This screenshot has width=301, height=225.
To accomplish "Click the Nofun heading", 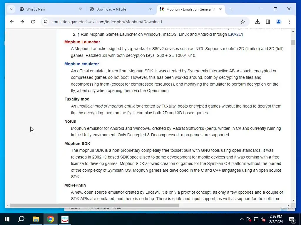I will point(70,121).
